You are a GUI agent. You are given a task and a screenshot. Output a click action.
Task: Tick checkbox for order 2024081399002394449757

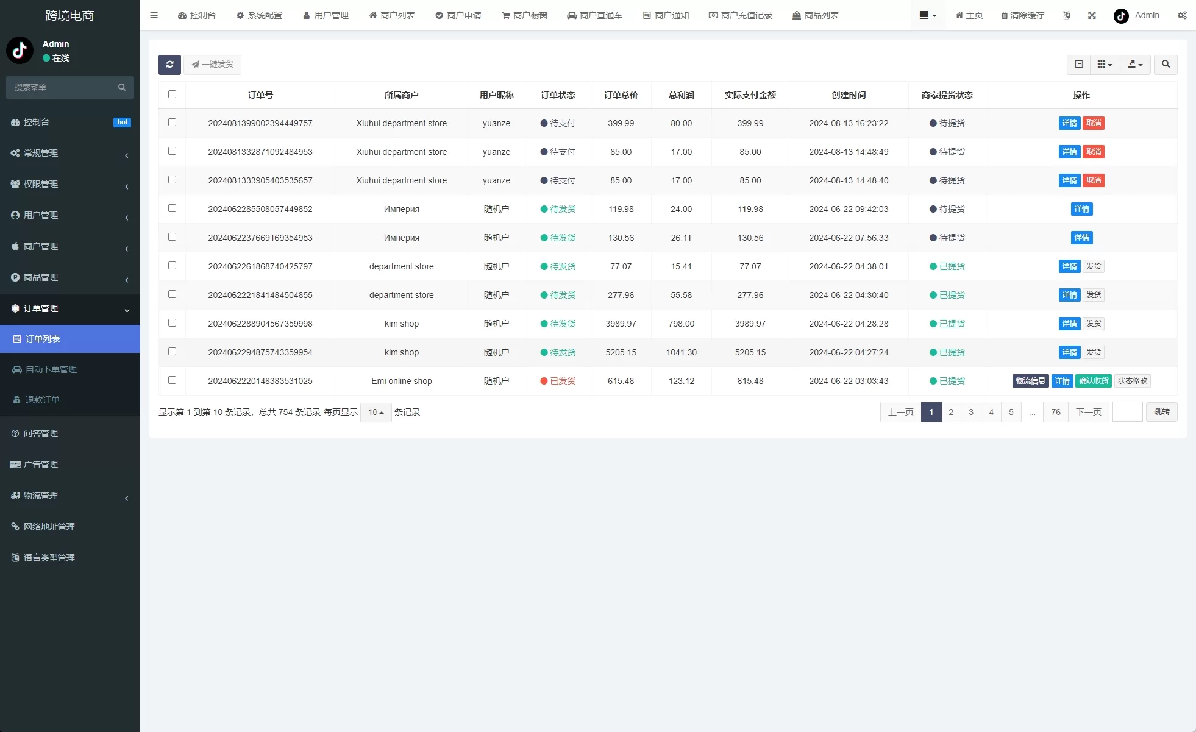(172, 123)
